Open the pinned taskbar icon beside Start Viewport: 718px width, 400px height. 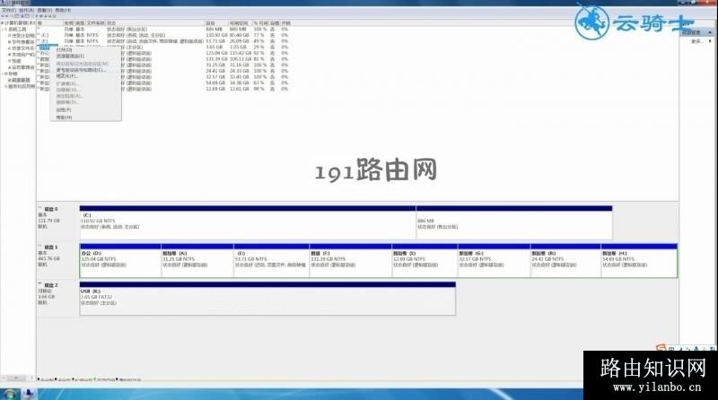click(x=29, y=394)
